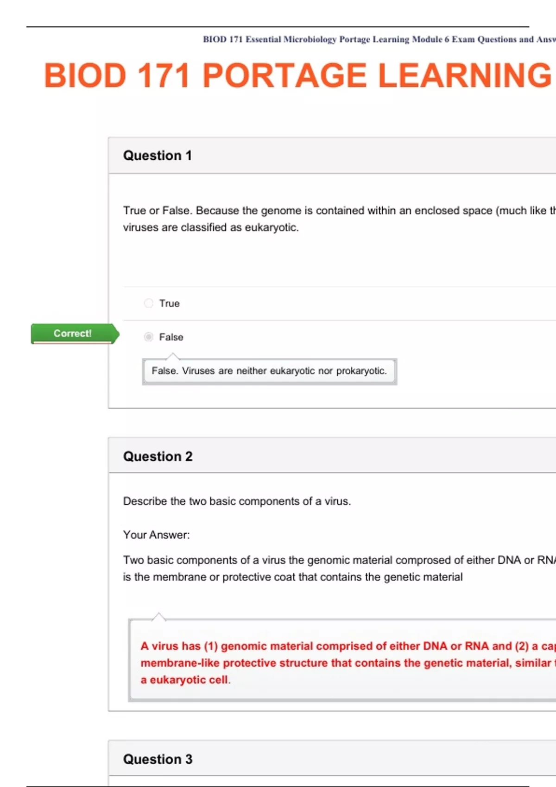This screenshot has height=787, width=556.
Task: Click the 'Your Answer:' label
Action: coord(156,535)
